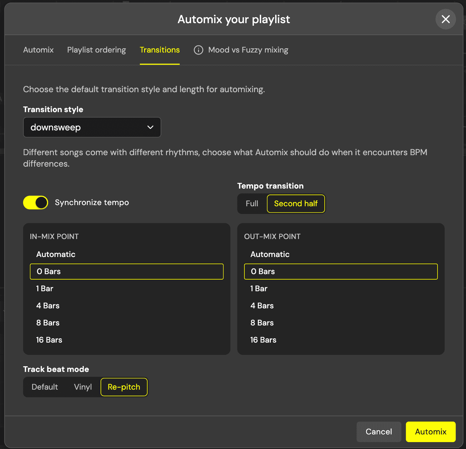Pick 4 Bars for In-Mix Point
This screenshot has width=466, height=449.
(48, 306)
